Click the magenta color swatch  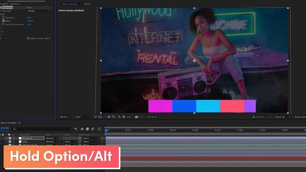click(x=160, y=106)
